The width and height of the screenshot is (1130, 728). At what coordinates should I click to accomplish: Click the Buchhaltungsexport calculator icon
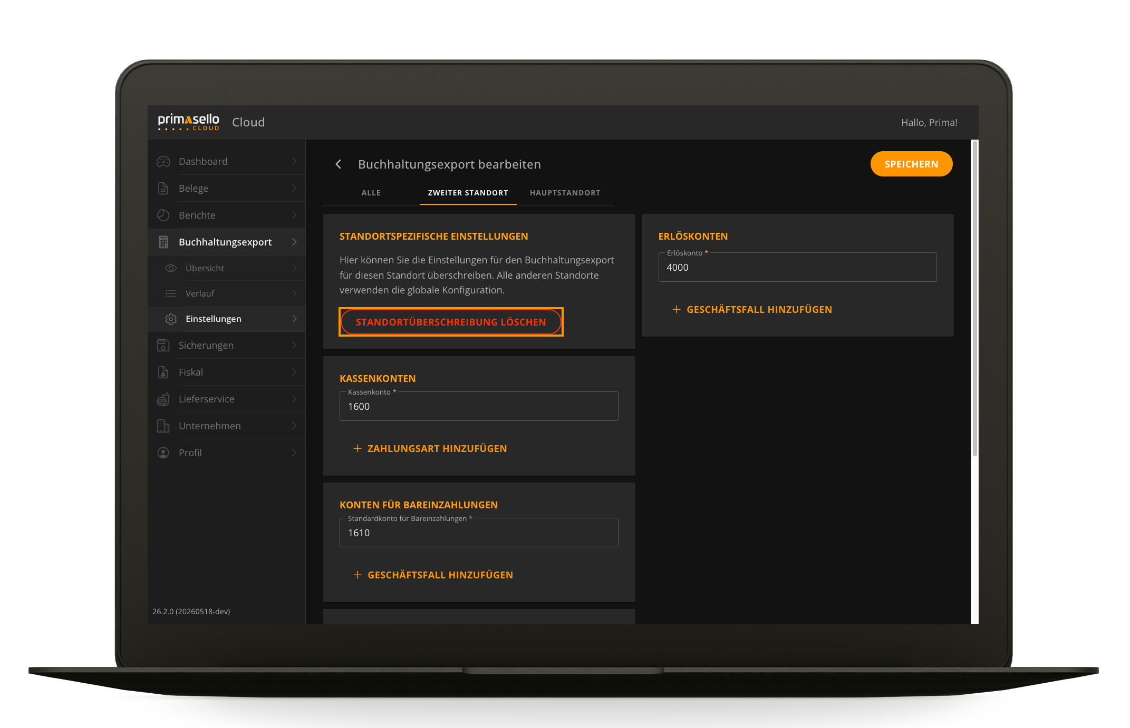point(163,242)
